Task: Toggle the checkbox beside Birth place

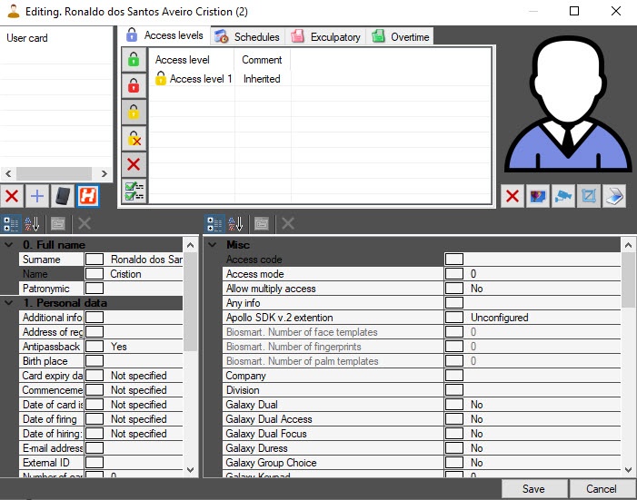Action: [95, 361]
